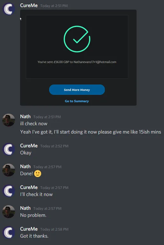The width and height of the screenshot is (164, 245).
Task: Click CureMe's avatar next to 'Got it thanks.'
Action: pyautogui.click(x=9, y=232)
